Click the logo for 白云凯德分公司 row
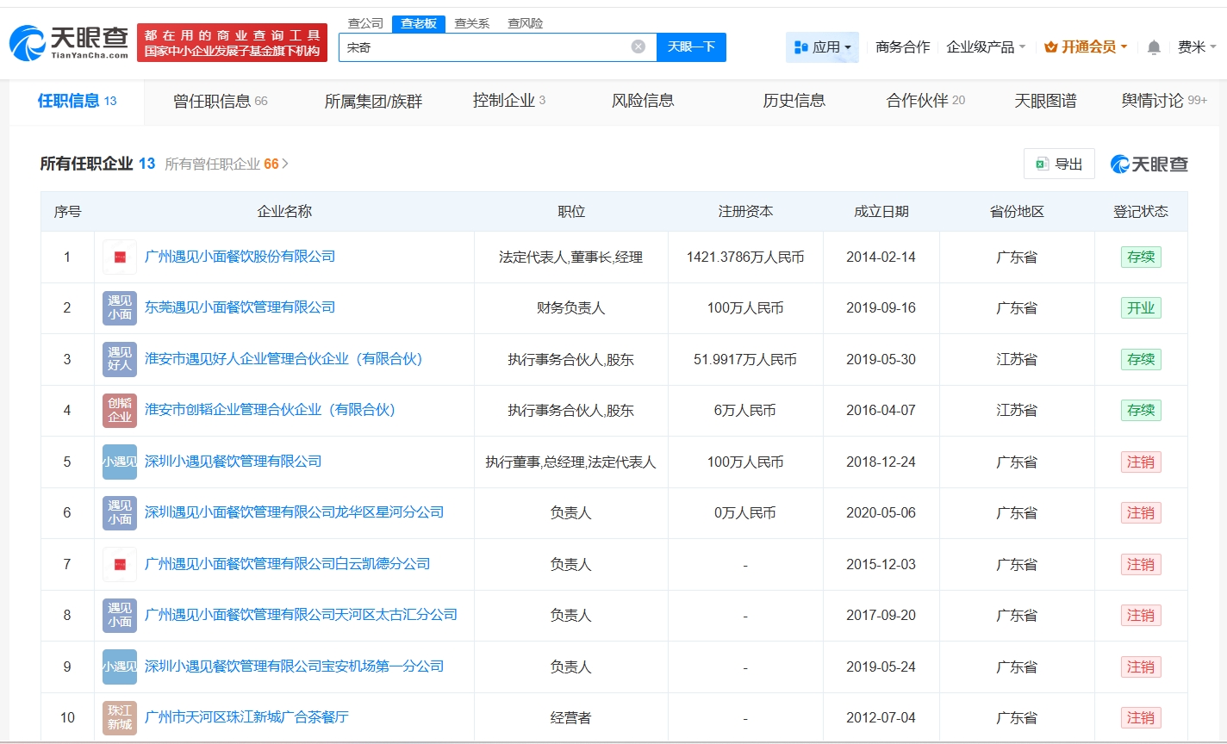The width and height of the screenshot is (1227, 744). 120,564
